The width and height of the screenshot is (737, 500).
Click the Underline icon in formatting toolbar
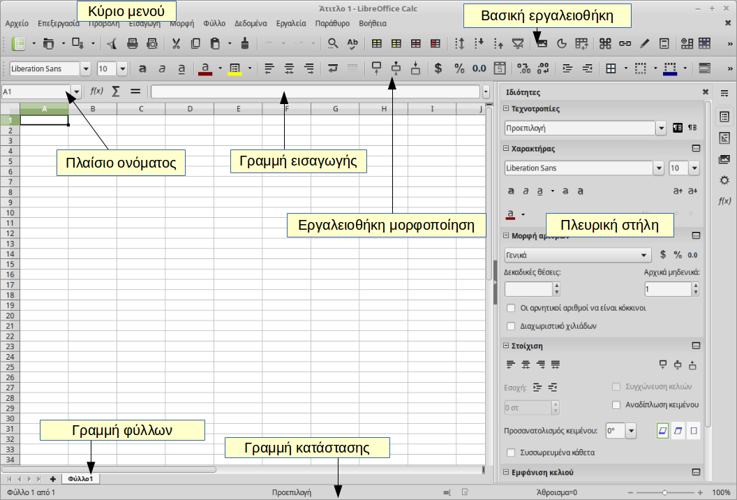(181, 68)
